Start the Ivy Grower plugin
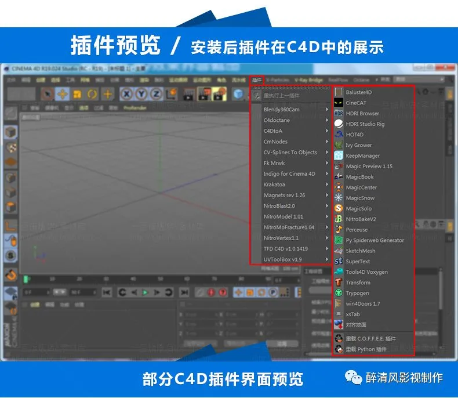 click(x=373, y=145)
